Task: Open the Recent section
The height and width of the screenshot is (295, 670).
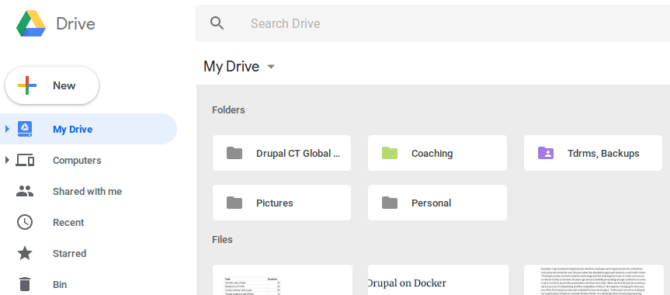Action: [68, 222]
